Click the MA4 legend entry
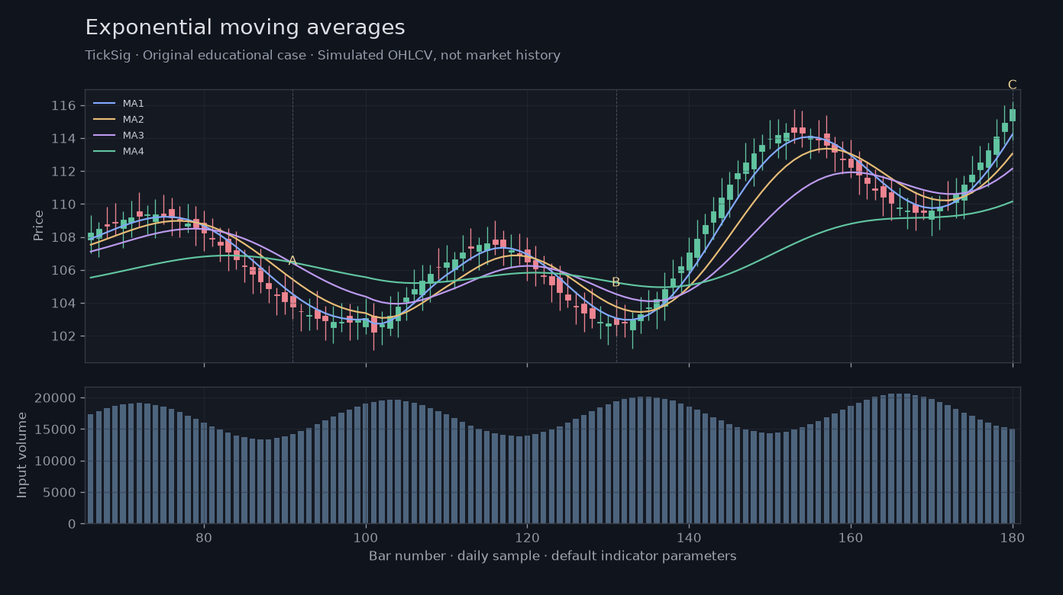 point(118,152)
